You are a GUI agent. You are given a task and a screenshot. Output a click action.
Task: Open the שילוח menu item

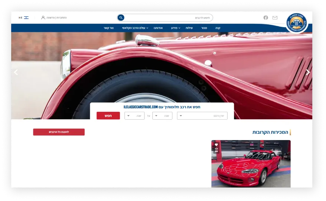coord(189,28)
